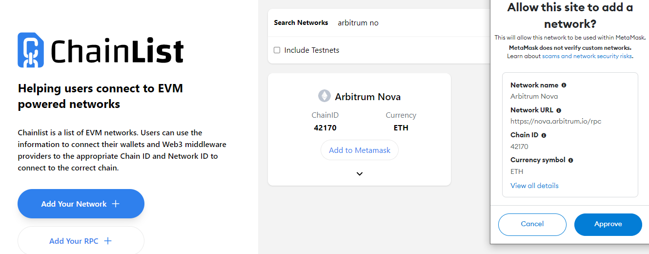Cancel the MetaMask add network request
Viewport: 649px width, 254px height.
coord(532,224)
